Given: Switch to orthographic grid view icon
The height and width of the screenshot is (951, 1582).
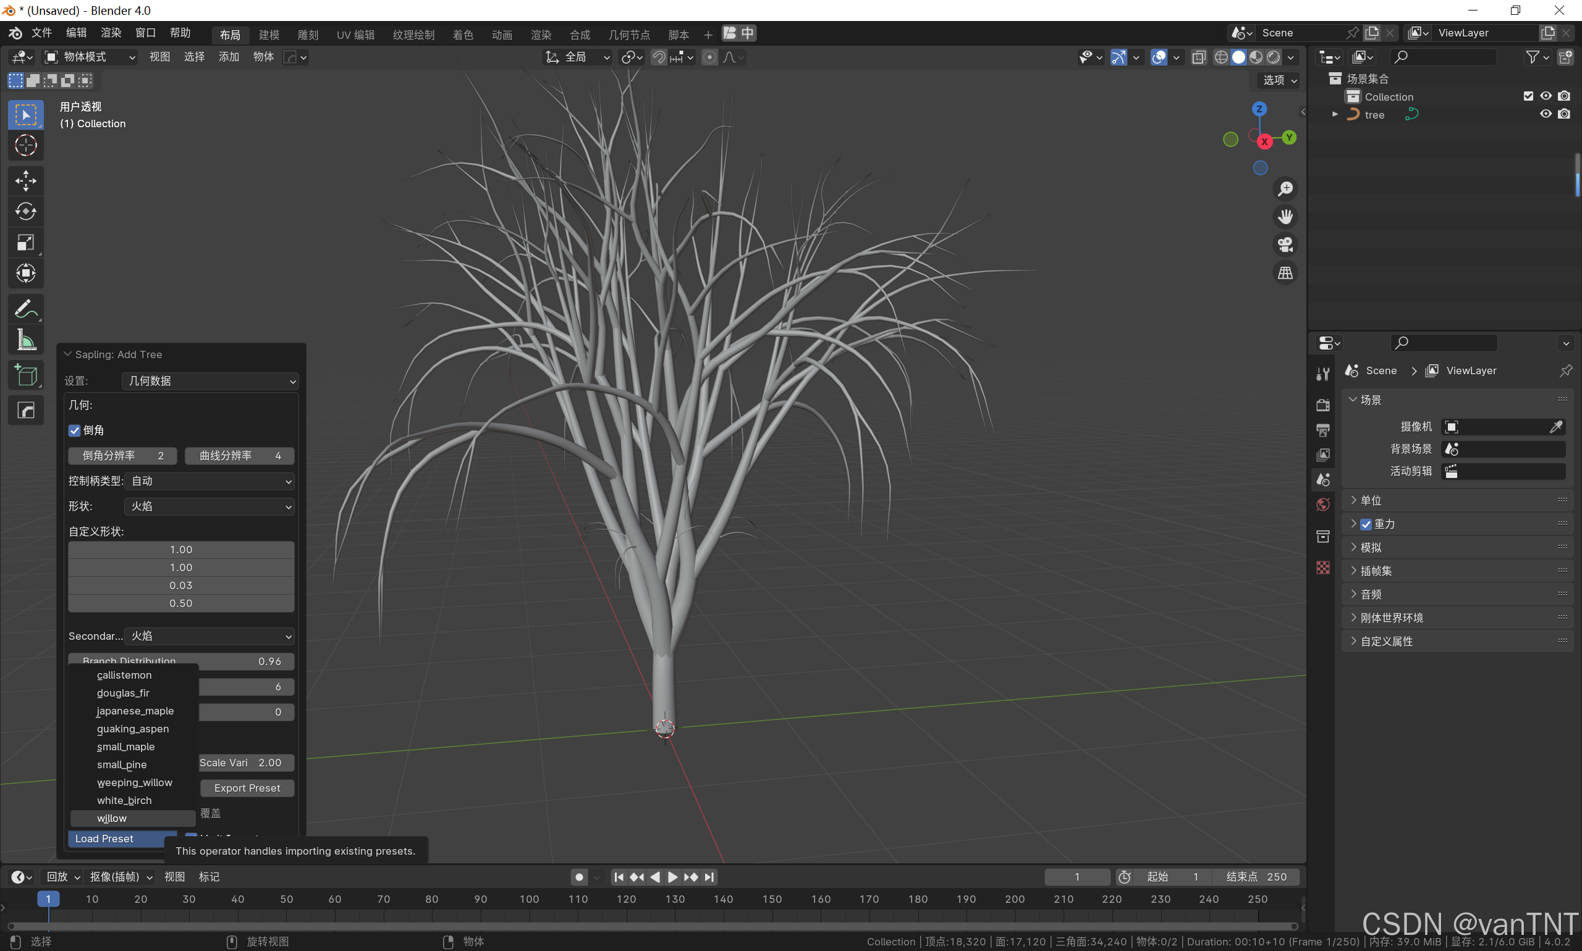Looking at the screenshot, I should coord(1285,273).
